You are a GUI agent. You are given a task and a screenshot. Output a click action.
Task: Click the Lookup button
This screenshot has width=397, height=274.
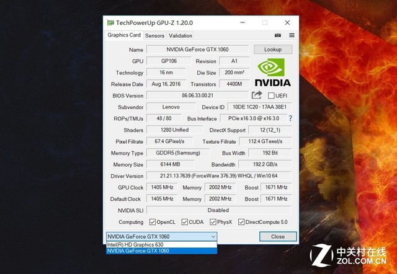pyautogui.click(x=273, y=50)
